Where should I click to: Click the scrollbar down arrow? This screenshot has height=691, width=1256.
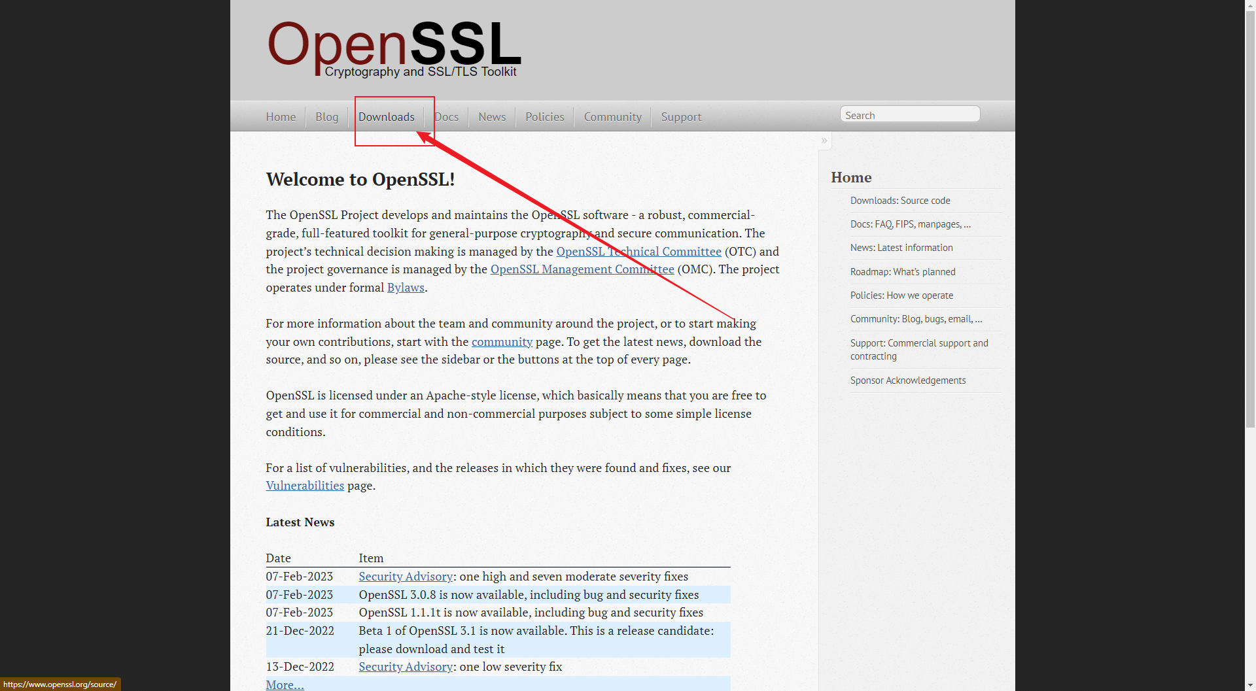coord(1250,686)
